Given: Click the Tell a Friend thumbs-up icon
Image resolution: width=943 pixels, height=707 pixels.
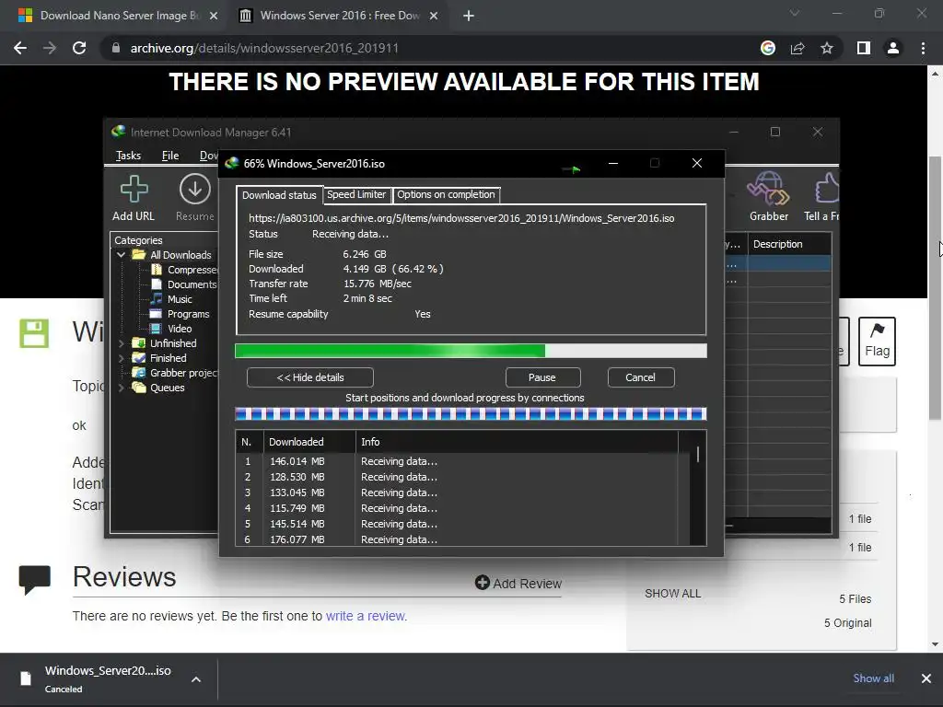Looking at the screenshot, I should tap(827, 189).
